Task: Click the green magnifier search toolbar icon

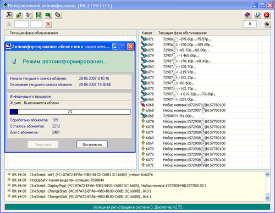Action: tap(48, 15)
